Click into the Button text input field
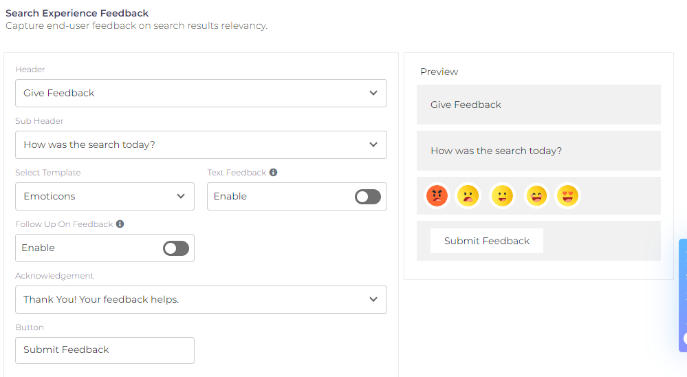Screen dimensions: 687x377 point(105,350)
